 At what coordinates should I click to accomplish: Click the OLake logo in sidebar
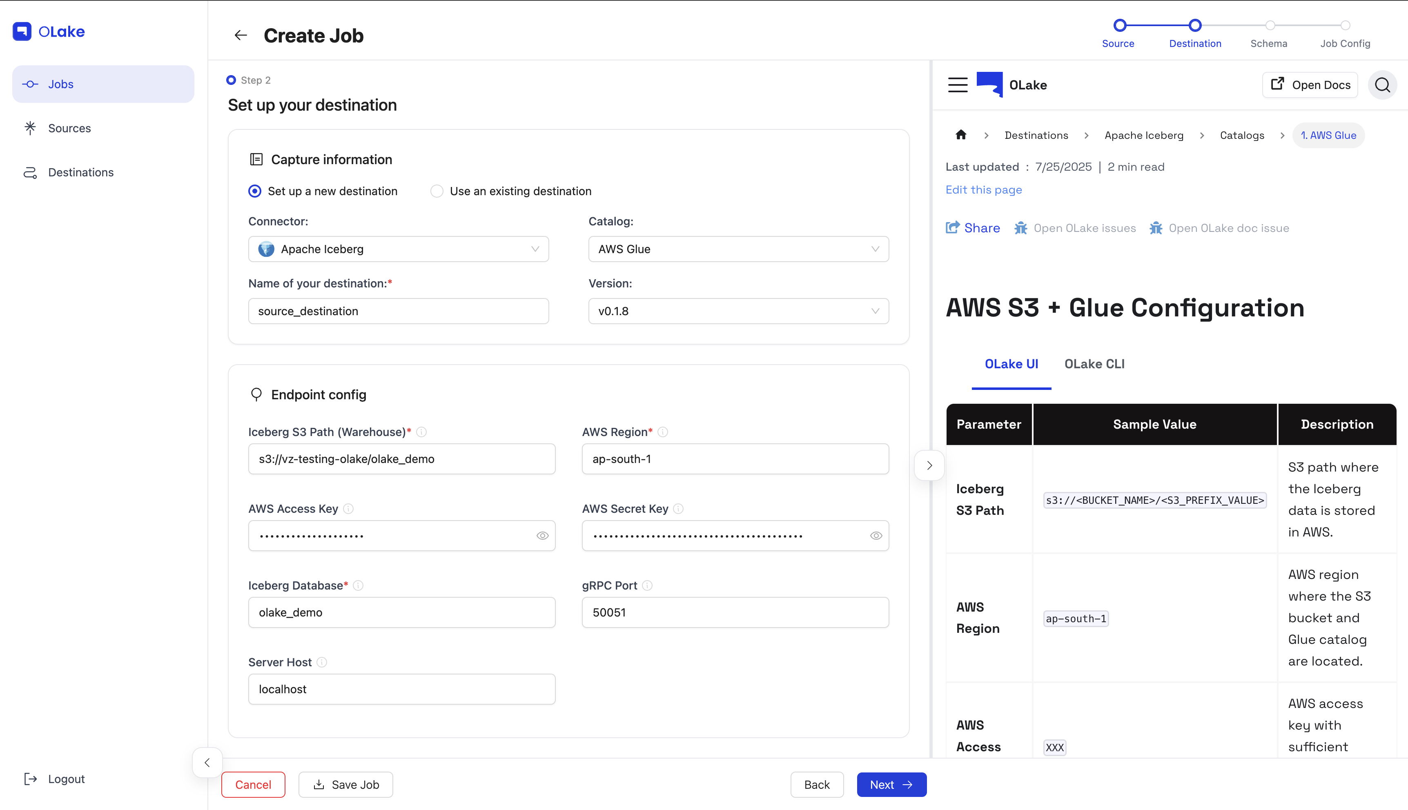[x=49, y=32]
